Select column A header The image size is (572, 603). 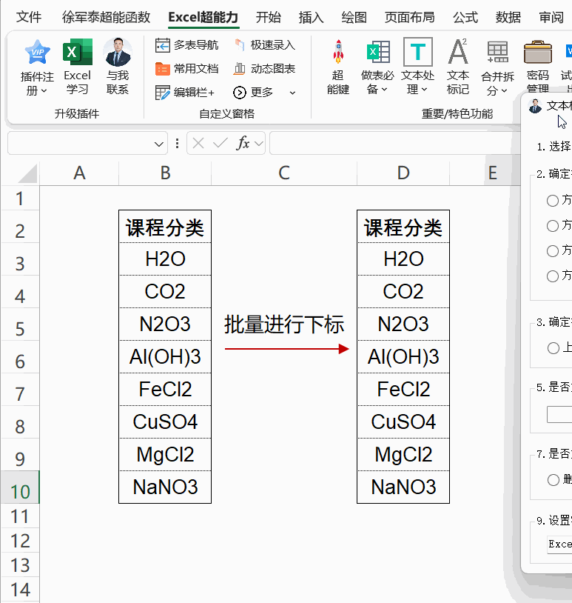(79, 173)
